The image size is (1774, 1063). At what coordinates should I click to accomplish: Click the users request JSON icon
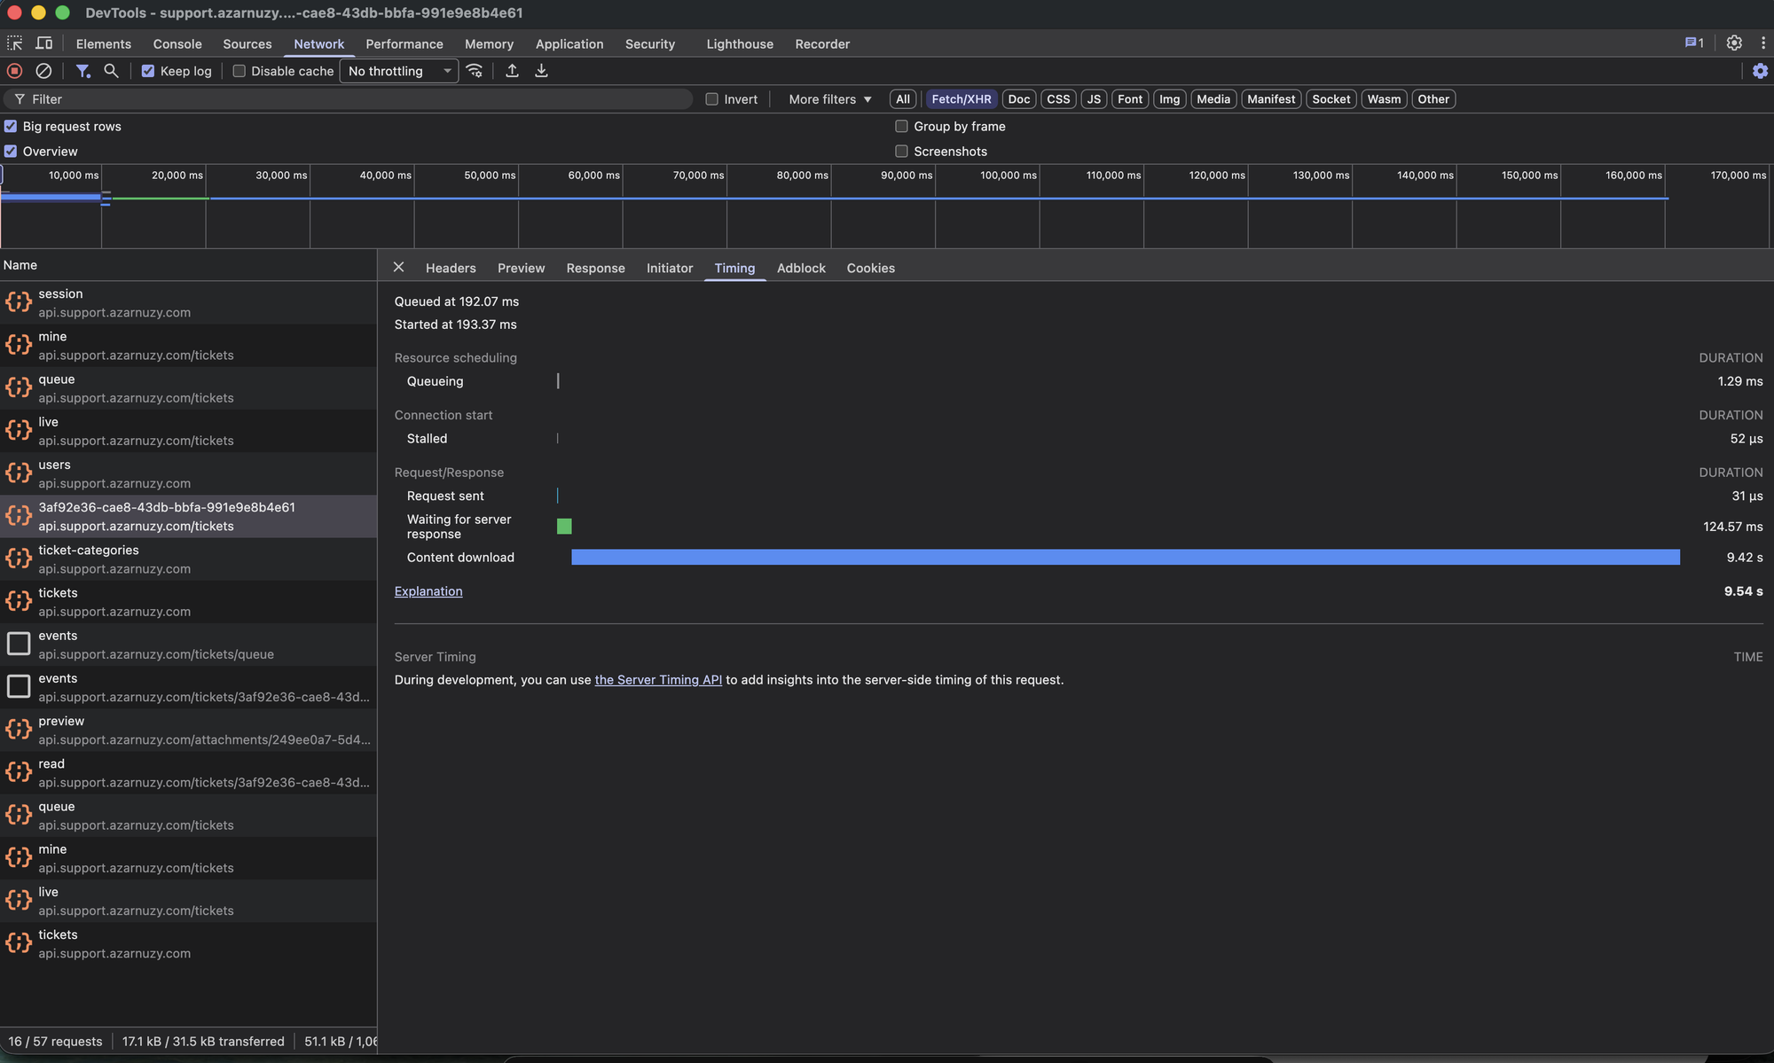coord(19,473)
